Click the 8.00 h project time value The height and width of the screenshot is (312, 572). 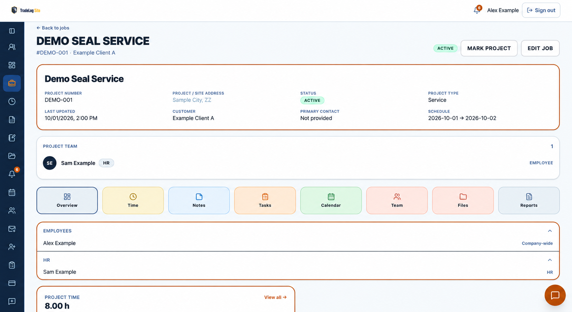click(57, 306)
